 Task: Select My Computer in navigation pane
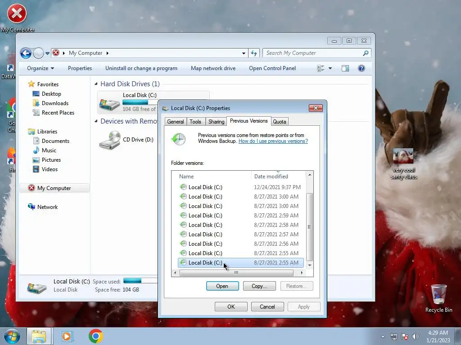coord(54,188)
